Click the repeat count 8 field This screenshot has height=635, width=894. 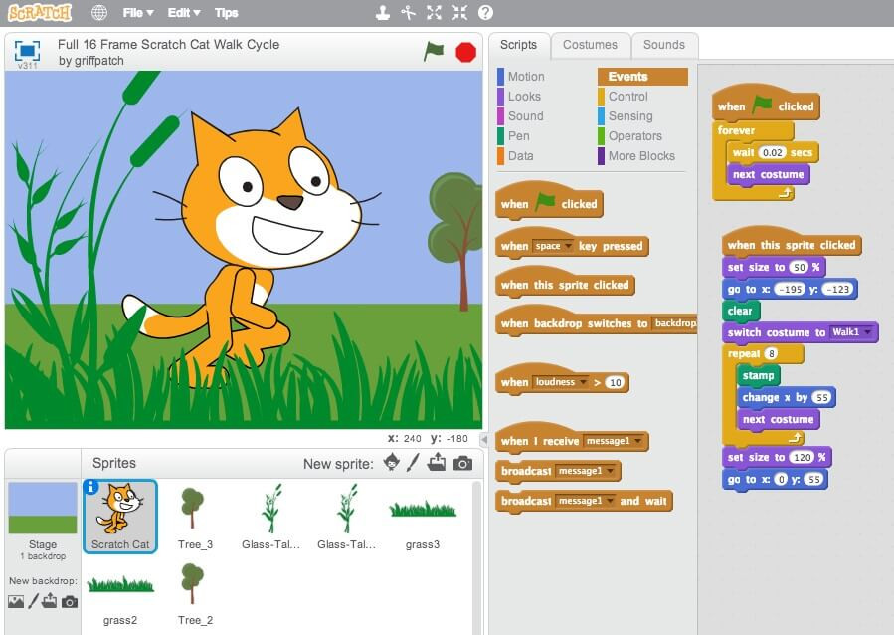coord(771,353)
